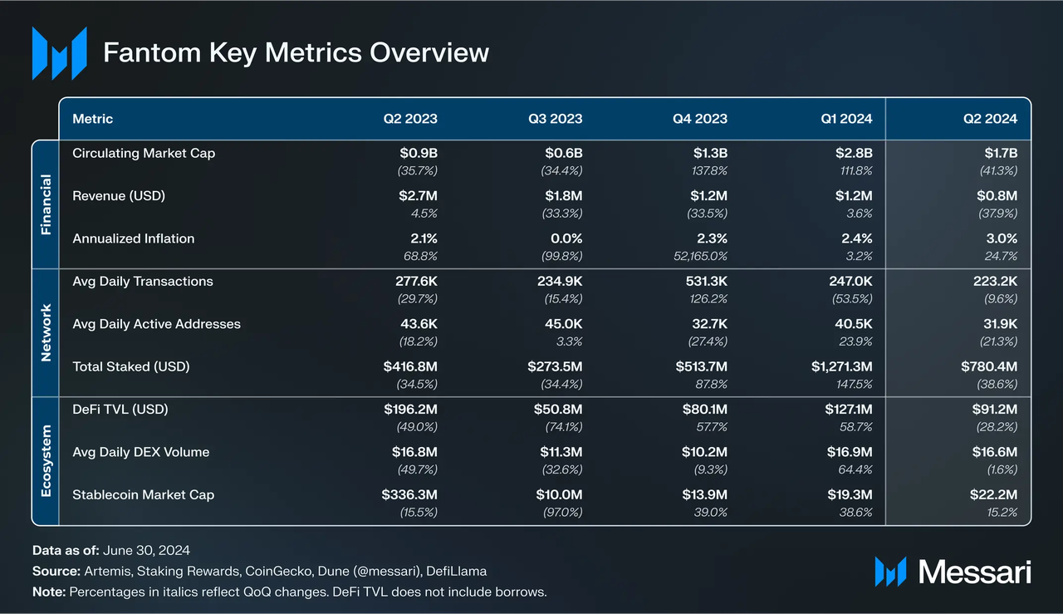Select the Ecosystem section side label
The height and width of the screenshot is (614, 1063).
(46, 460)
